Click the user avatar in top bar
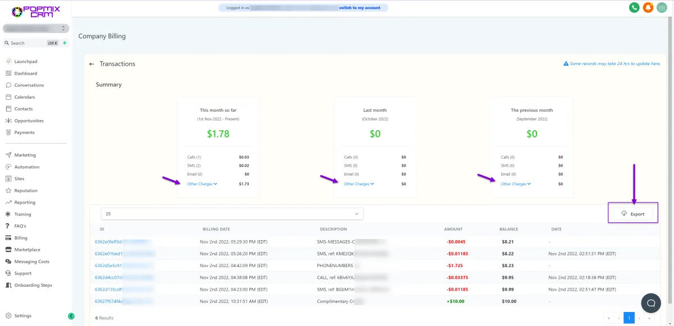This screenshot has width=674, height=326. click(x=662, y=8)
